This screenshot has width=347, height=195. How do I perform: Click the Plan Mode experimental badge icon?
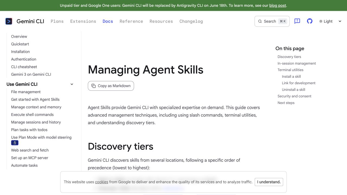[15, 143]
